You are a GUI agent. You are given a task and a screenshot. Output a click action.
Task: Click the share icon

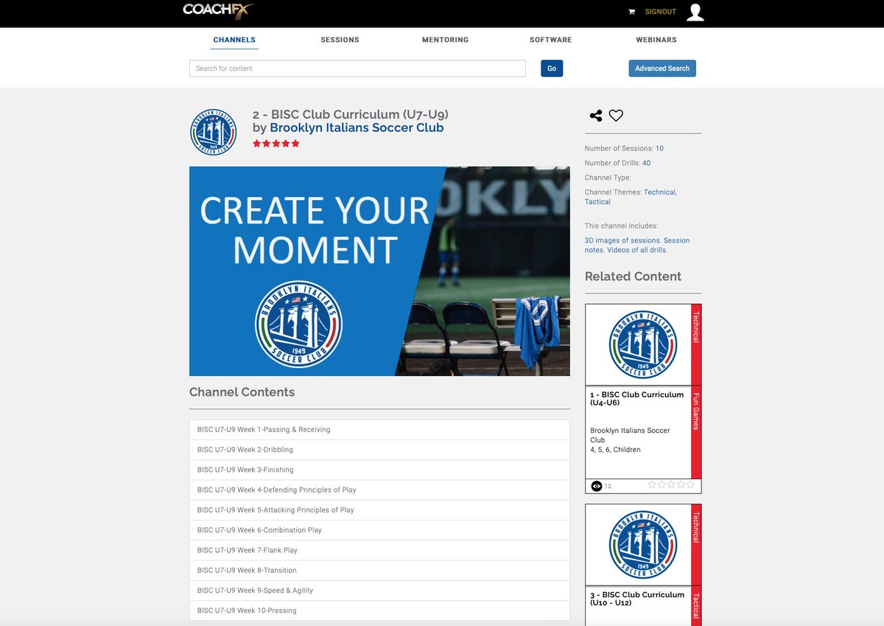[x=596, y=115]
